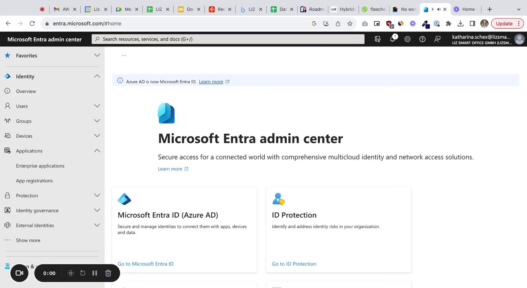
Task: Collapse the Identity section chevron
Action: coord(97,76)
